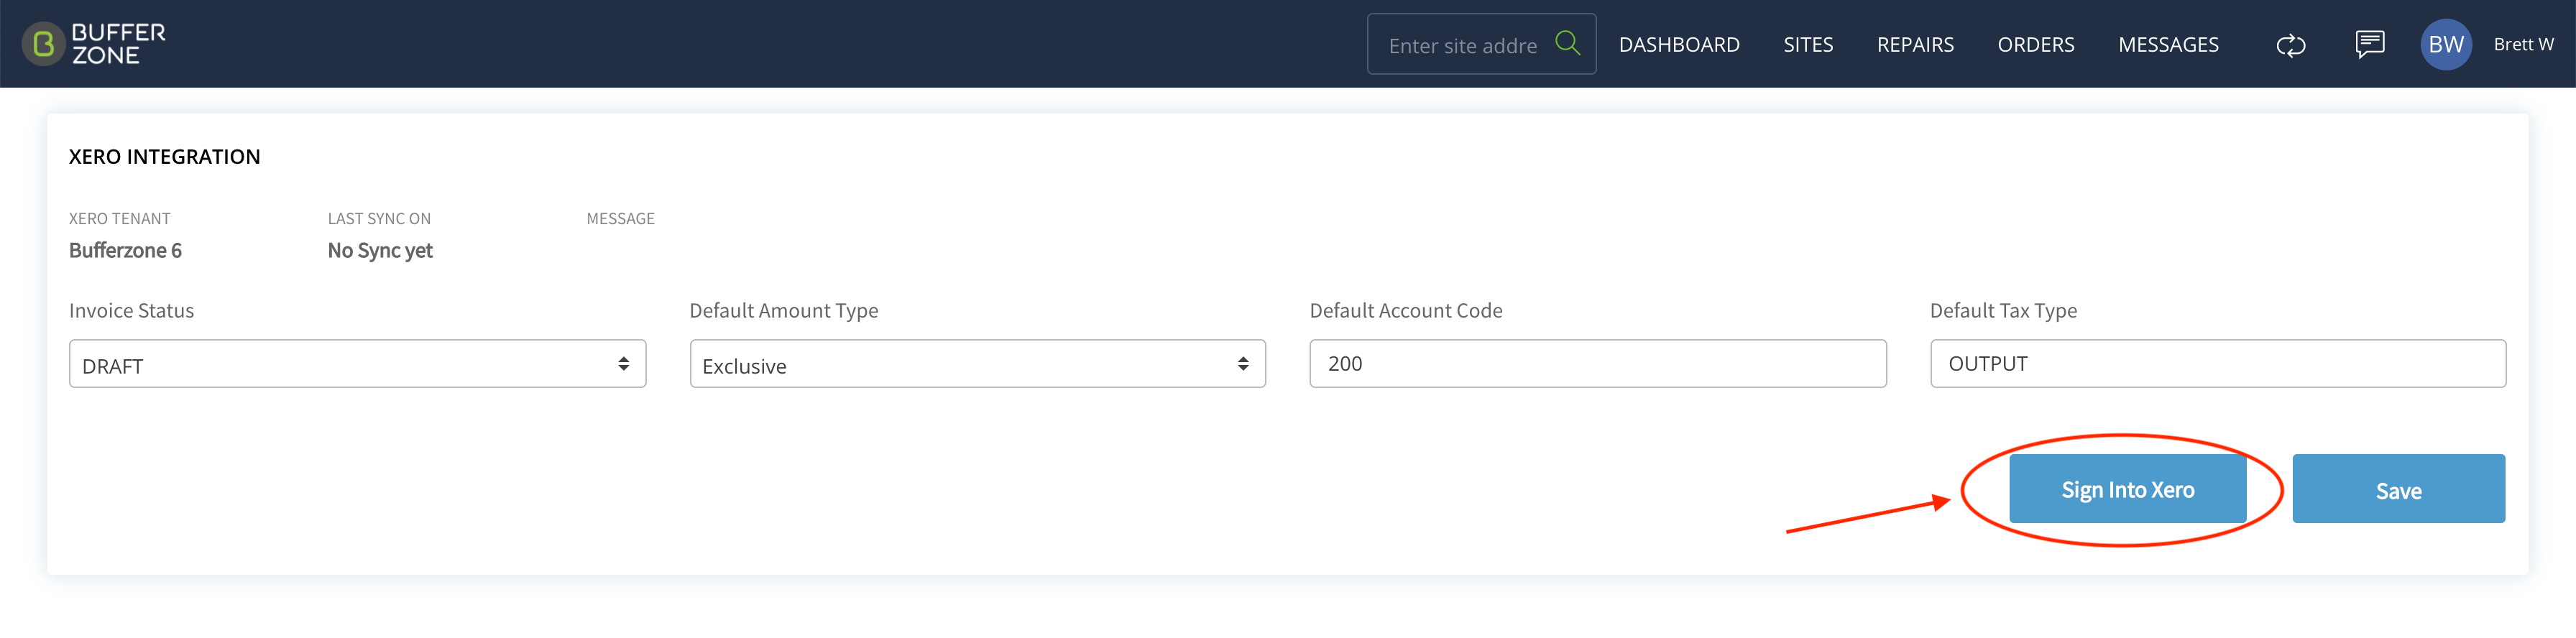Focus the Default Tax Type field
Screen dimensions: 2576x638
pos(2217,364)
